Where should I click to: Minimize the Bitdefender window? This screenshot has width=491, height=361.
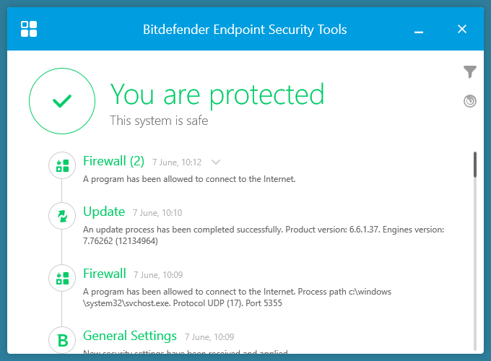pos(420,30)
